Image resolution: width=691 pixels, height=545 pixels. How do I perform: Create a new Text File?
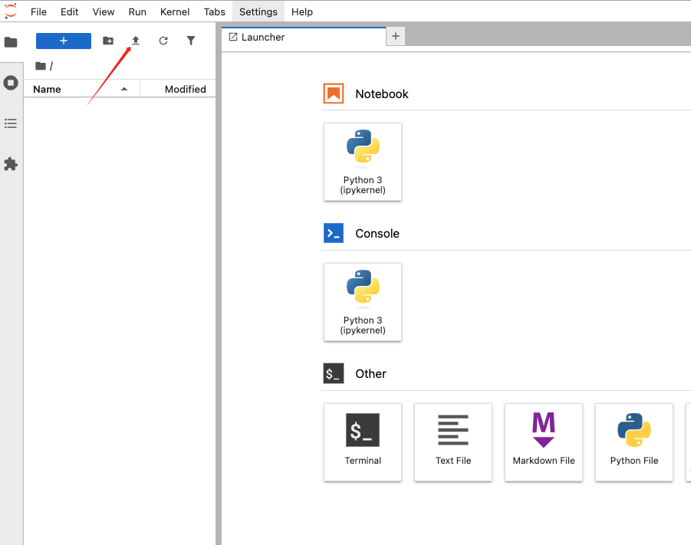click(453, 442)
